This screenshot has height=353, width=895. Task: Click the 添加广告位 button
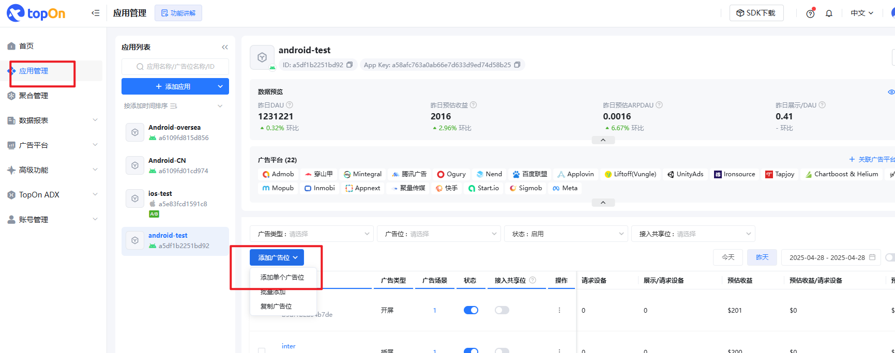tap(277, 257)
